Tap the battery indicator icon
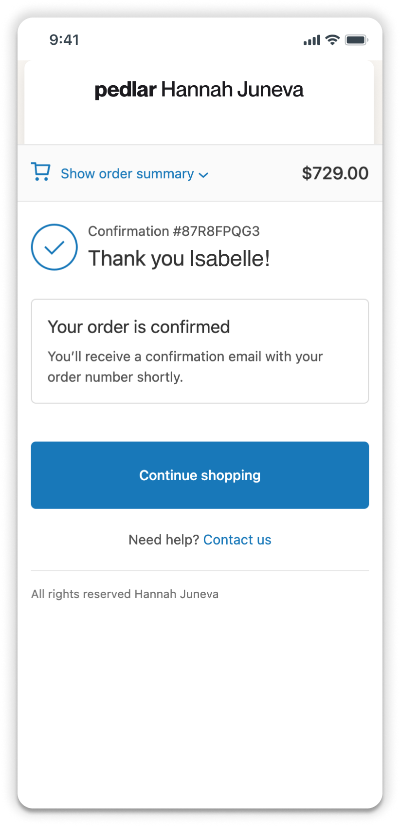This screenshot has width=400, height=826. 356,40
